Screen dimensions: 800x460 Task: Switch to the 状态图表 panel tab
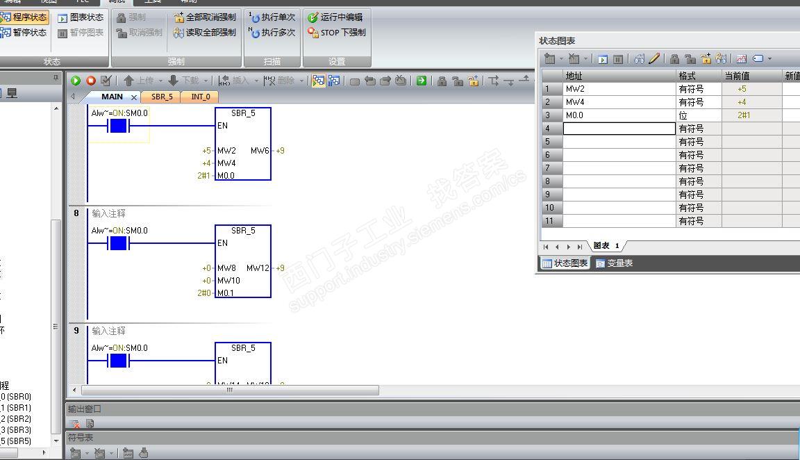(565, 263)
